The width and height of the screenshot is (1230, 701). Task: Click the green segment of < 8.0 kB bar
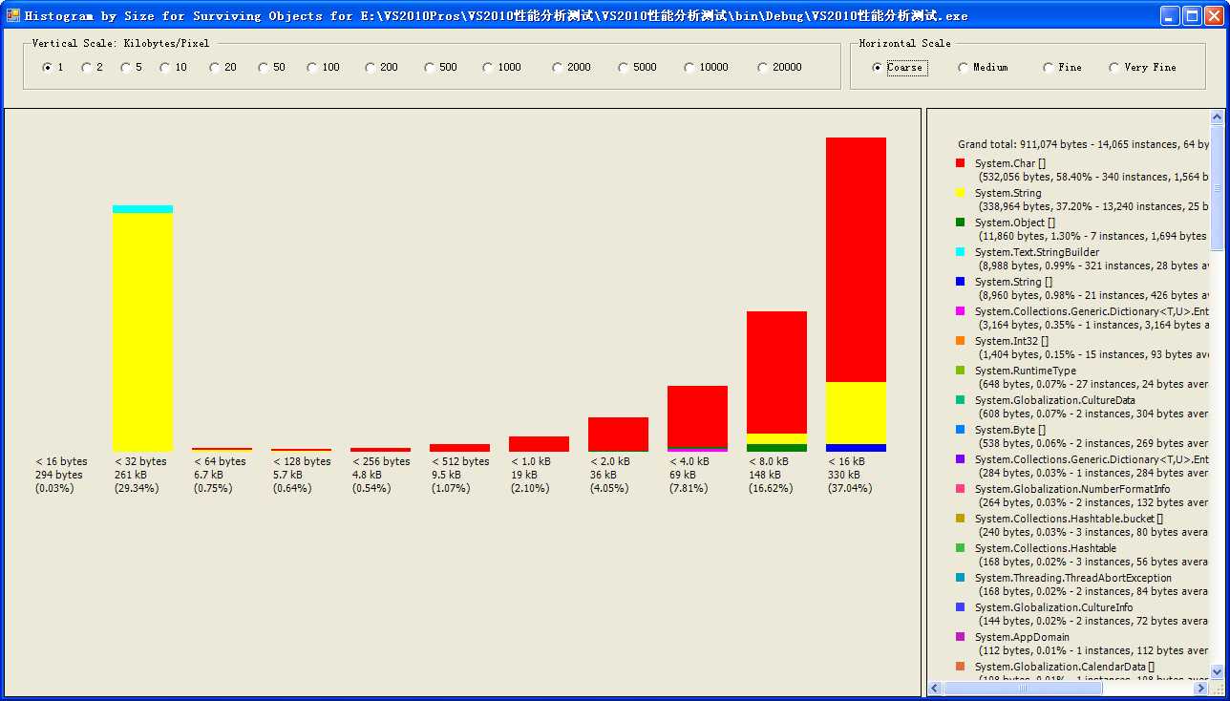(776, 448)
